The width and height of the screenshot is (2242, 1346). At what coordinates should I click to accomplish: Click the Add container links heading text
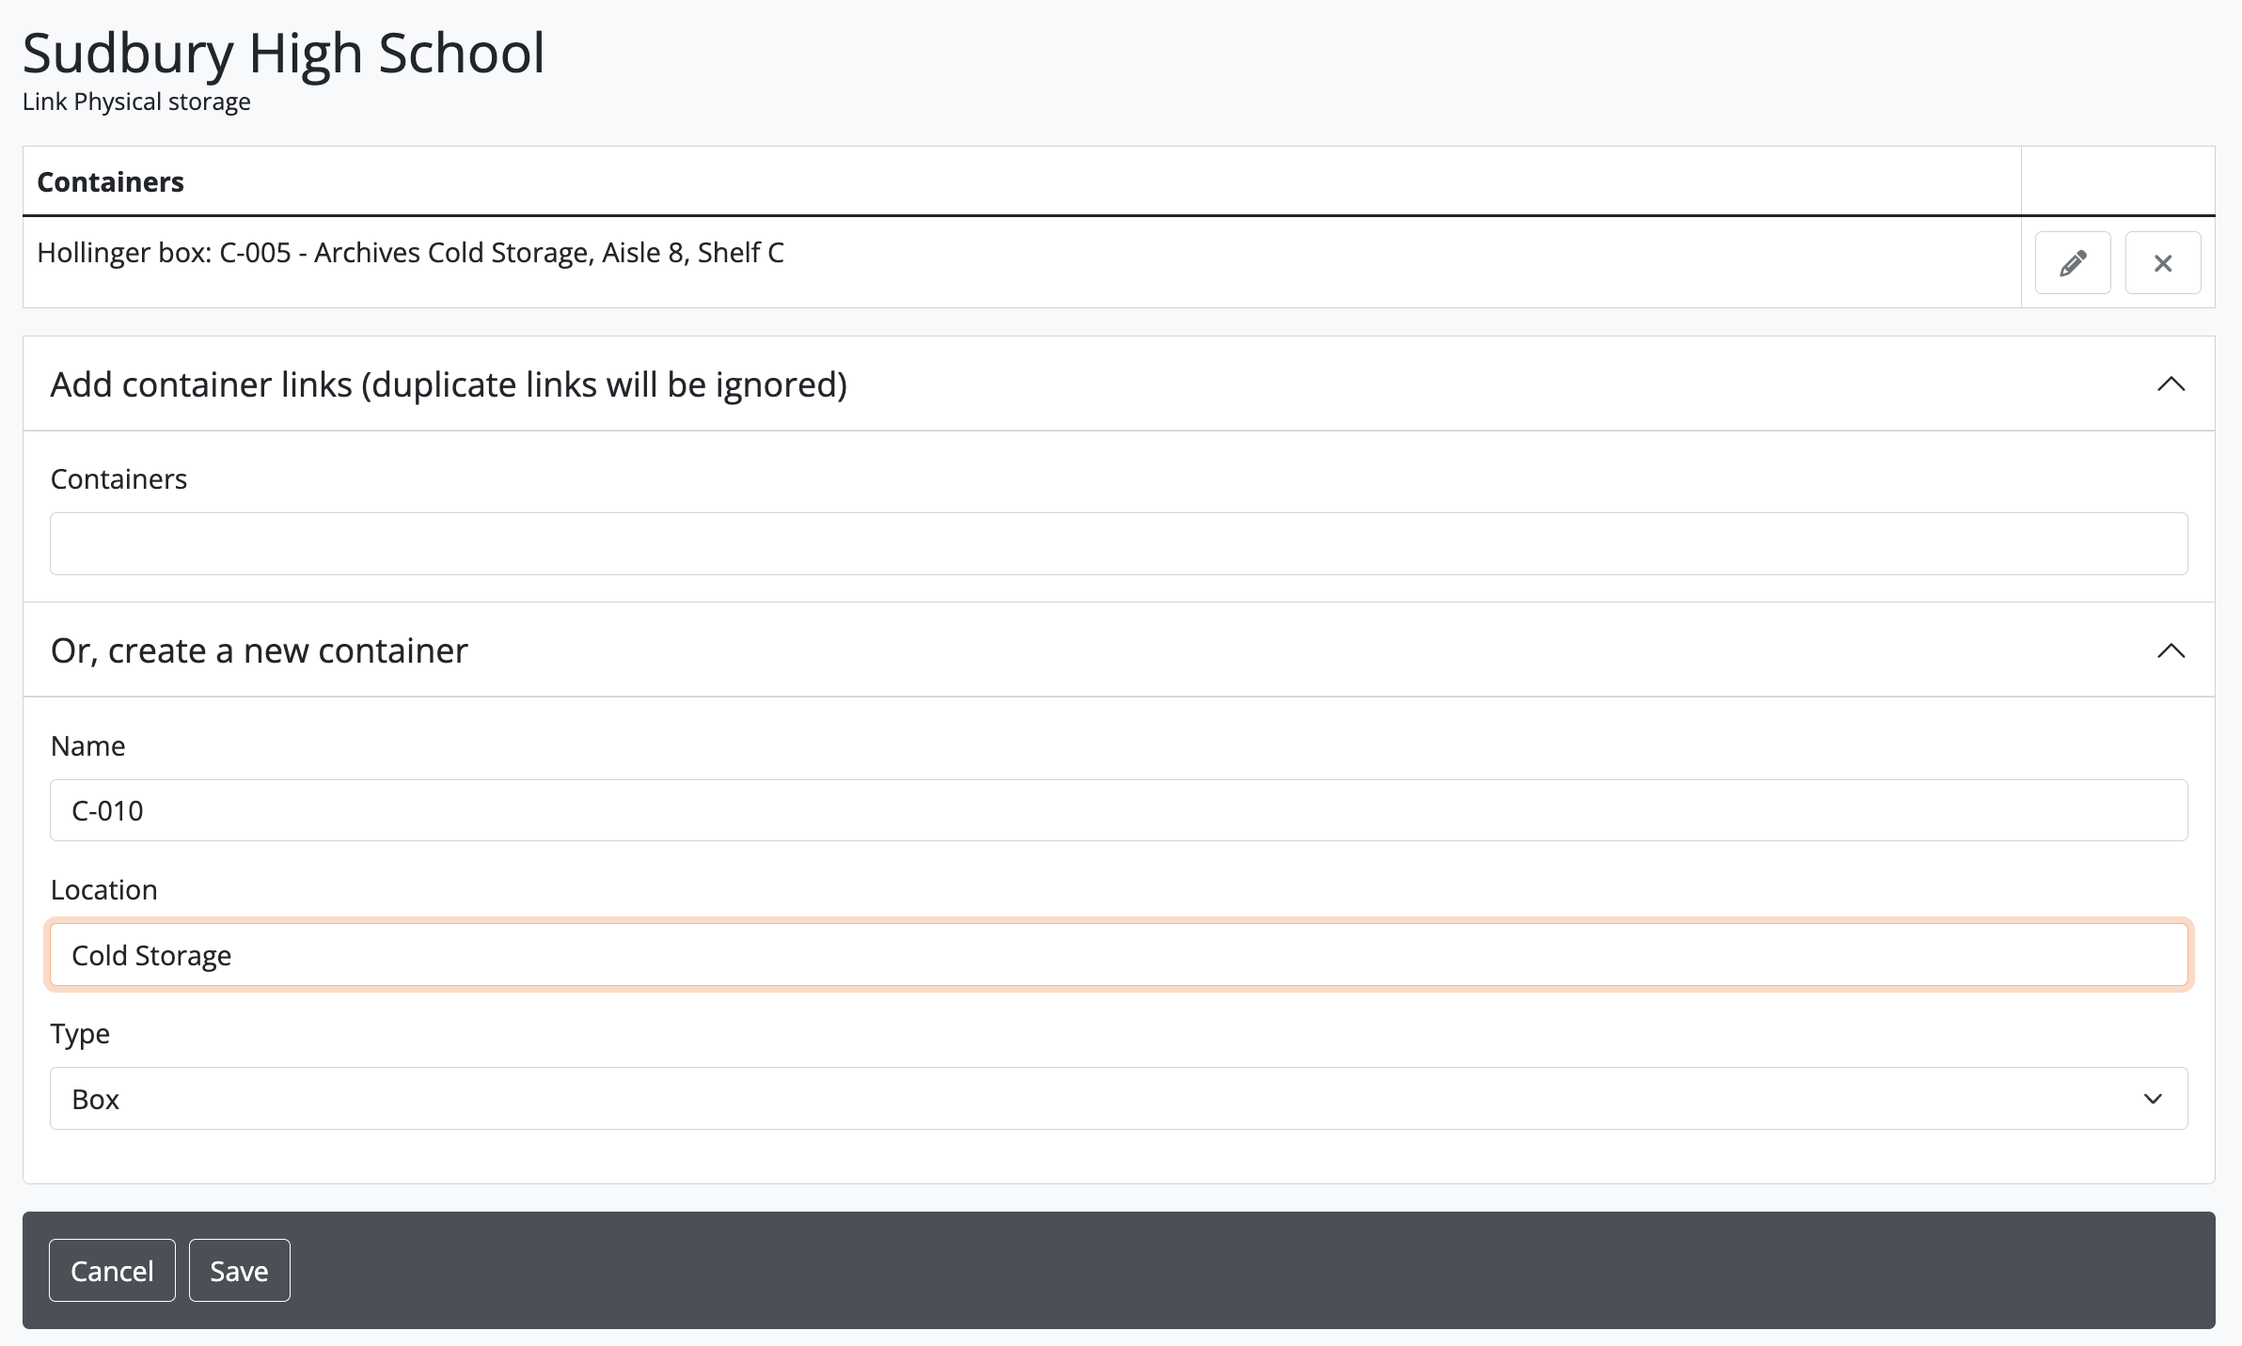449,384
